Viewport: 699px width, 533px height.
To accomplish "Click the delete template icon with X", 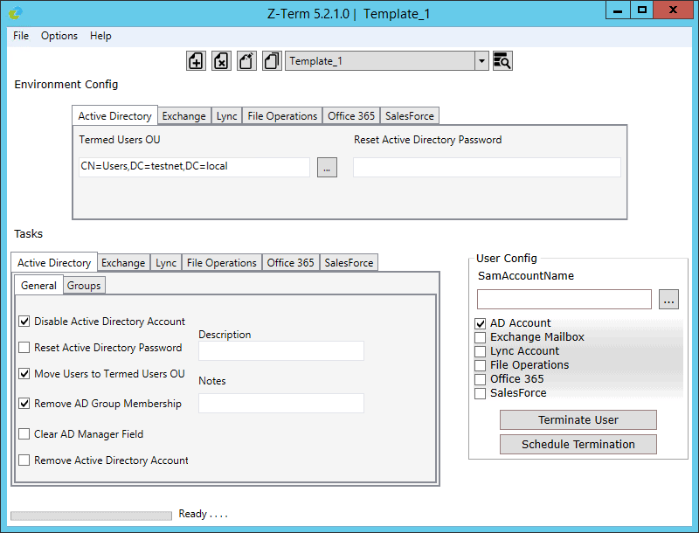I will coord(221,60).
